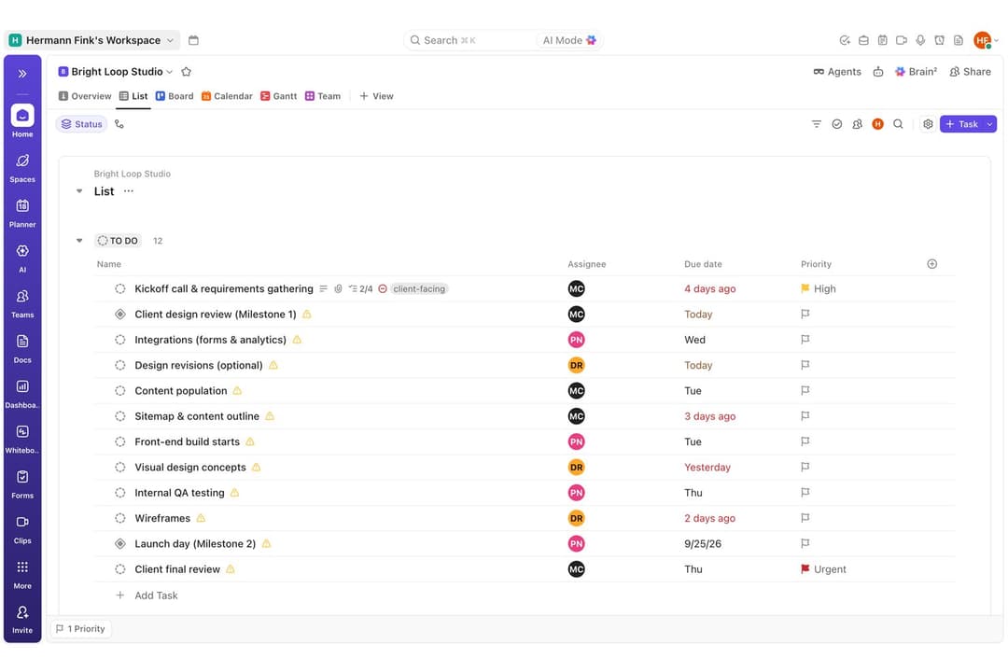1008x672 pixels.
Task: Click the assignees filter icon in toolbar
Action: 858,124
